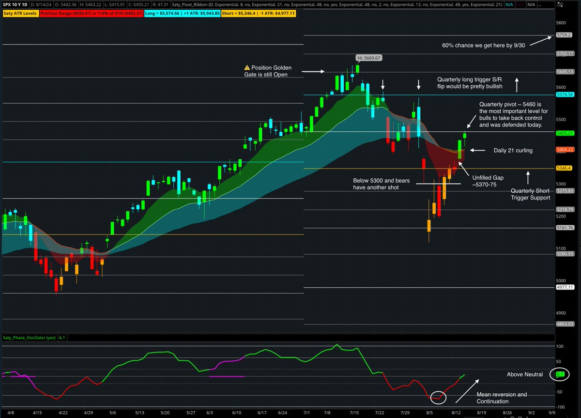Click the cyan N/A study value
This screenshot has width=581, height=418.
coord(509,4)
